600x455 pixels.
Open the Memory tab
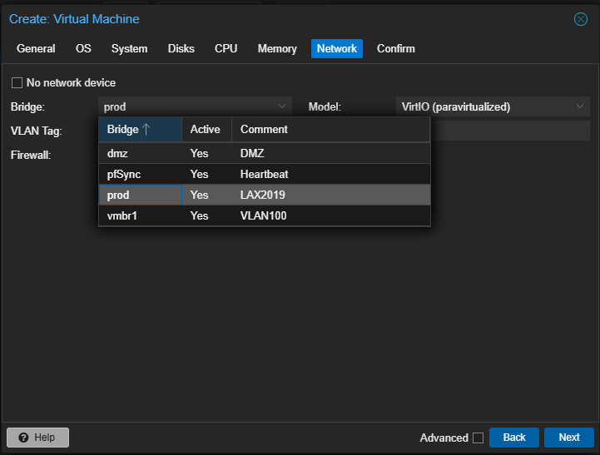tap(277, 48)
